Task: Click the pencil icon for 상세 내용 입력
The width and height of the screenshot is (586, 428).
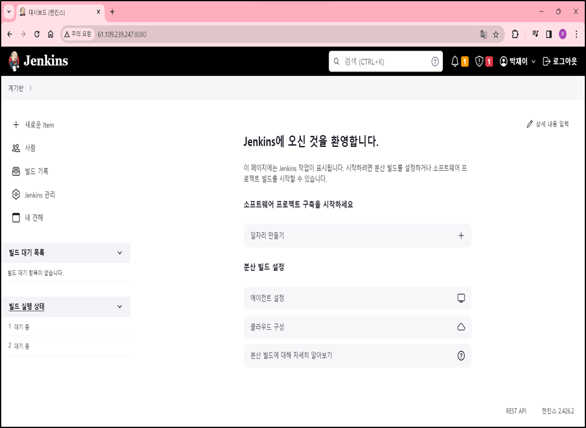Action: coord(529,124)
